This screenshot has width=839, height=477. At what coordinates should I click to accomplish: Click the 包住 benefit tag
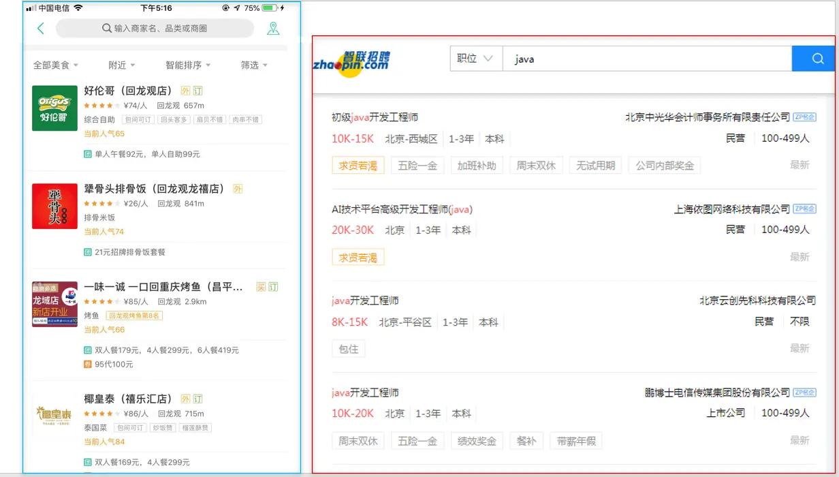(349, 349)
